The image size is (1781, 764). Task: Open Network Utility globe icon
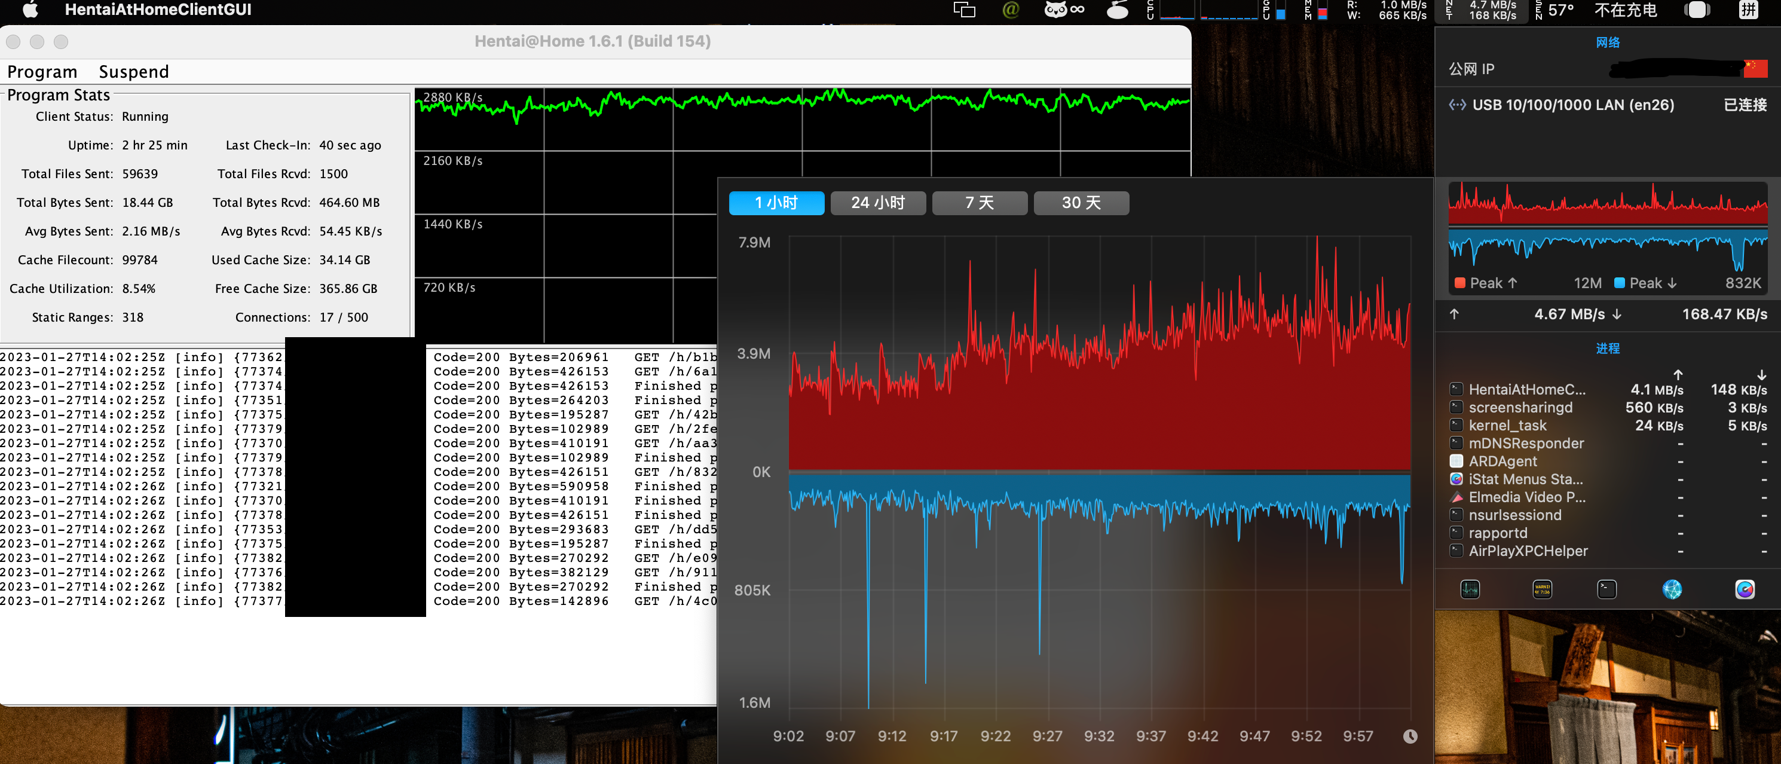(1672, 589)
